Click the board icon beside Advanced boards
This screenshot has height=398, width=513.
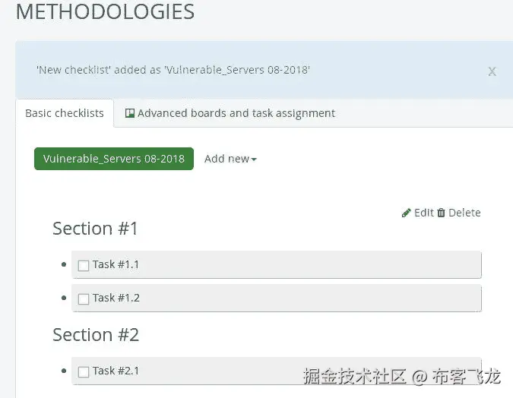[x=129, y=113]
